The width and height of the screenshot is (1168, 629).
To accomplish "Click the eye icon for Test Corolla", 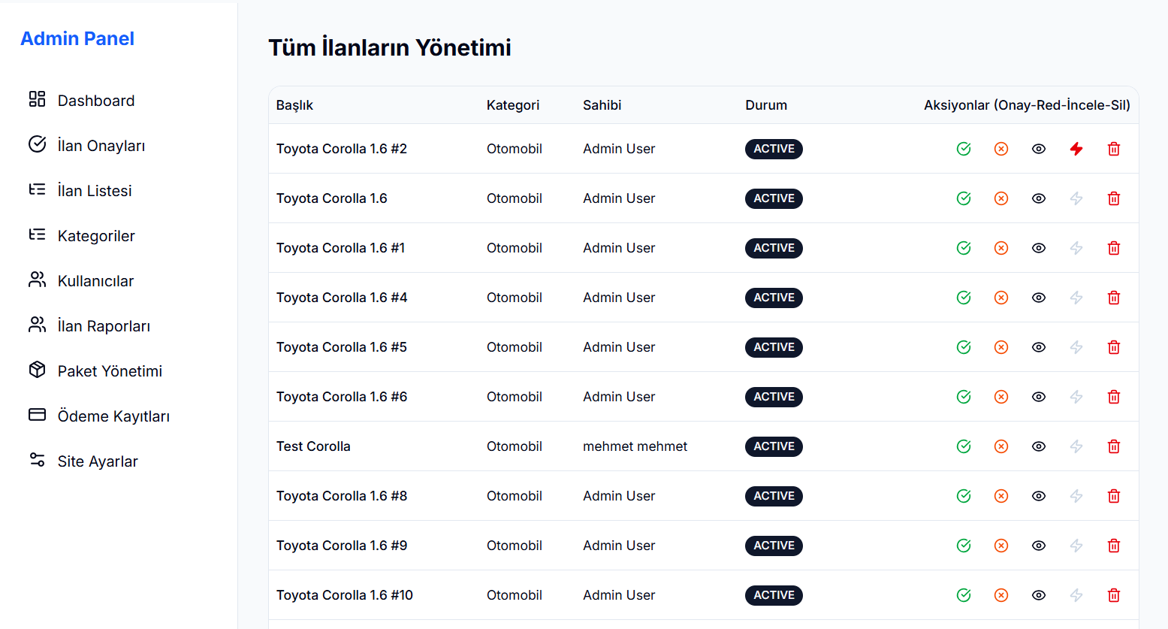I will coord(1039,446).
